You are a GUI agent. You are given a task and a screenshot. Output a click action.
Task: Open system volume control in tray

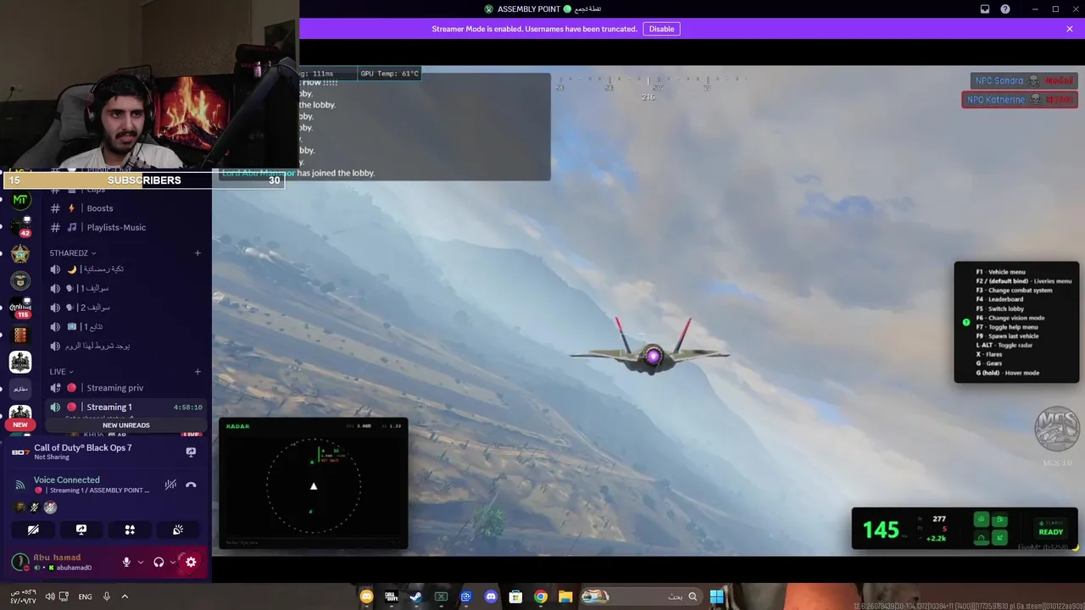coord(51,596)
